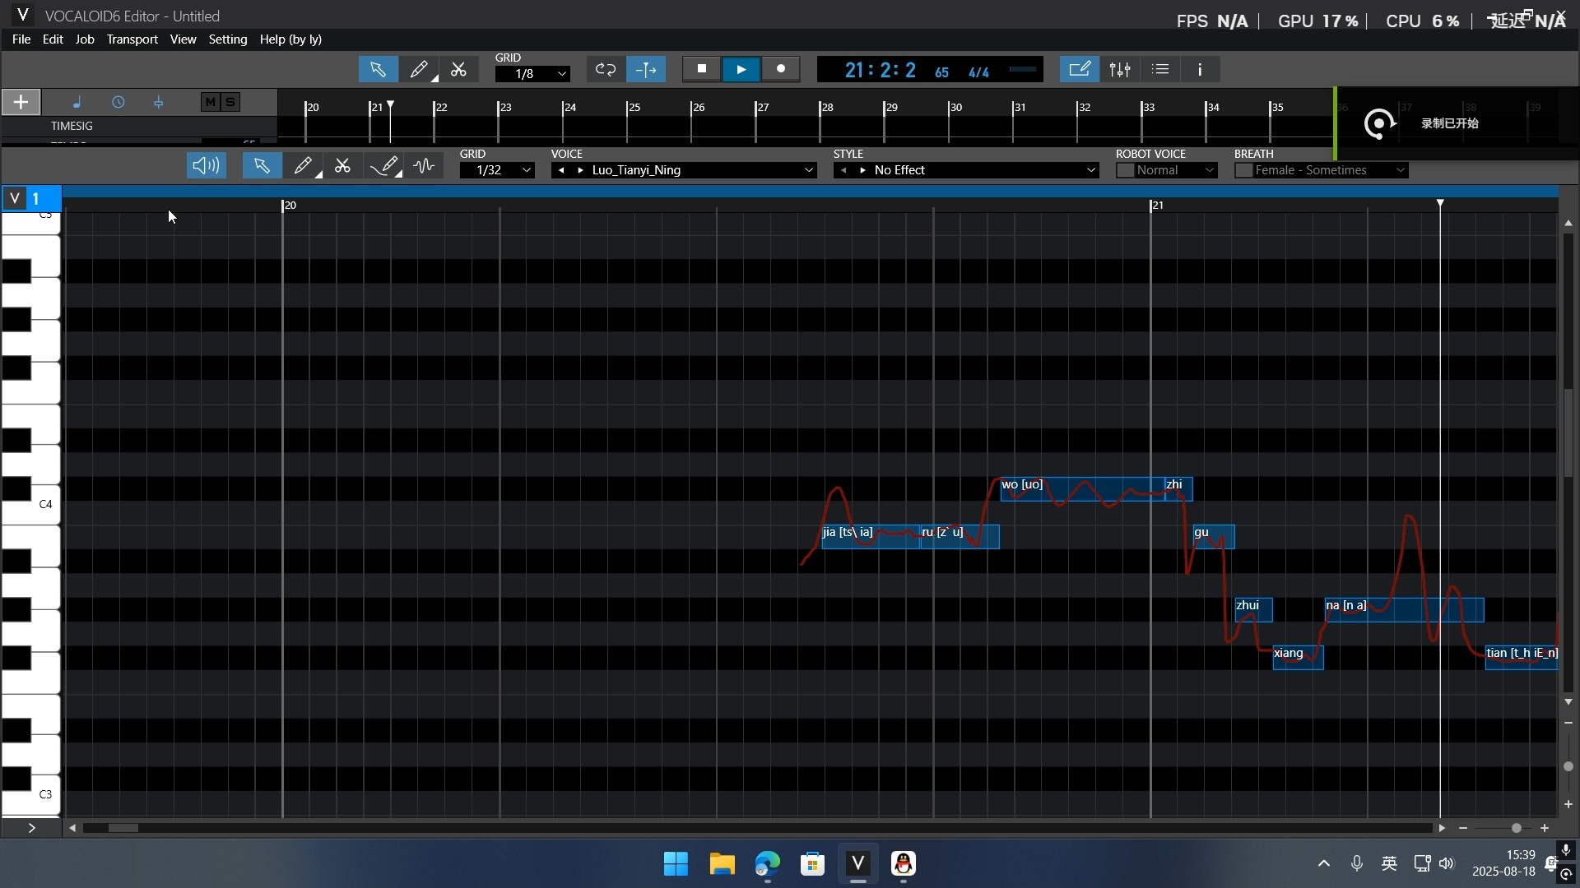
Task: Click the V part tab button
Action: click(x=14, y=199)
